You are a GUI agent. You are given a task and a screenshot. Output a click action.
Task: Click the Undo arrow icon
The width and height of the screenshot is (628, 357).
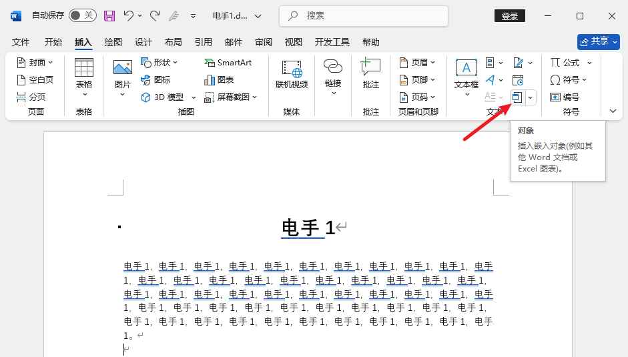click(x=129, y=15)
